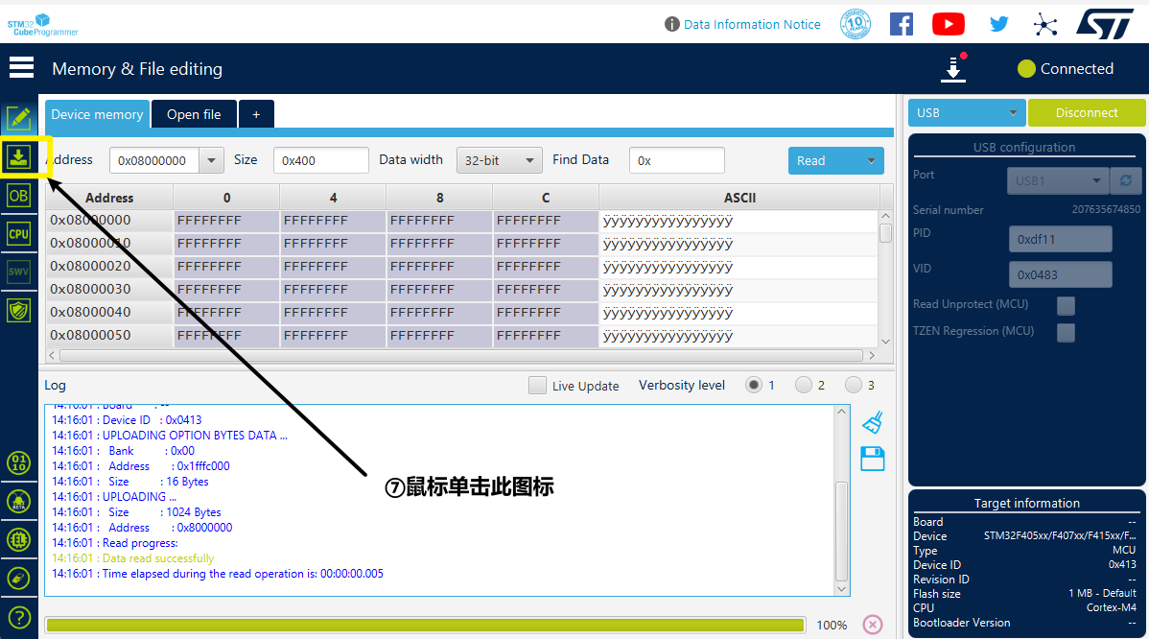Viewport: 1149px width, 639px height.
Task: Select the Option Bytes OB icon
Action: [x=19, y=196]
